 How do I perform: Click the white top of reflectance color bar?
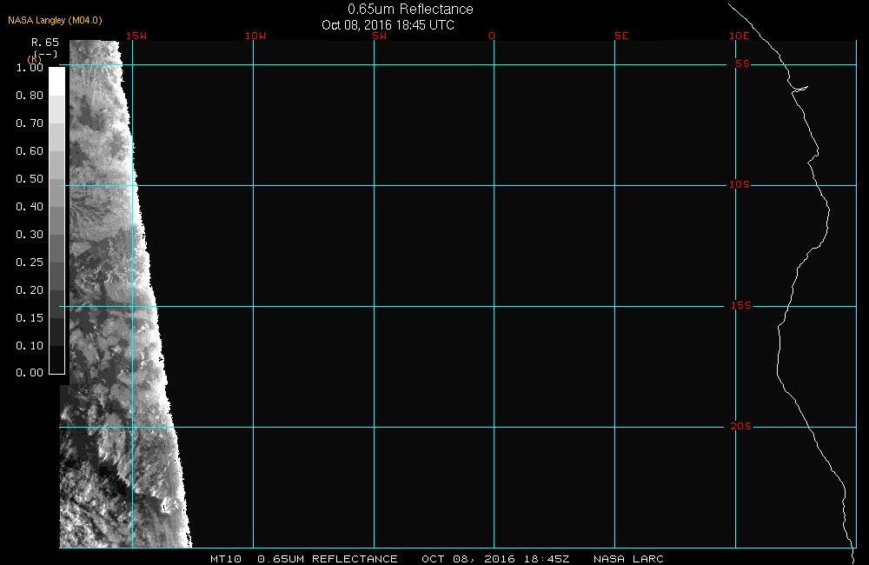pos(56,80)
